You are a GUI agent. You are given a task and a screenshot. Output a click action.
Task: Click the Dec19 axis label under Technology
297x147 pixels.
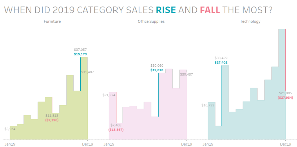click(x=286, y=144)
